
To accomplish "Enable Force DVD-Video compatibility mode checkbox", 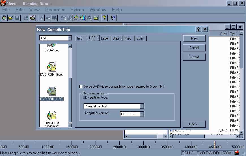I will pos(81,86).
